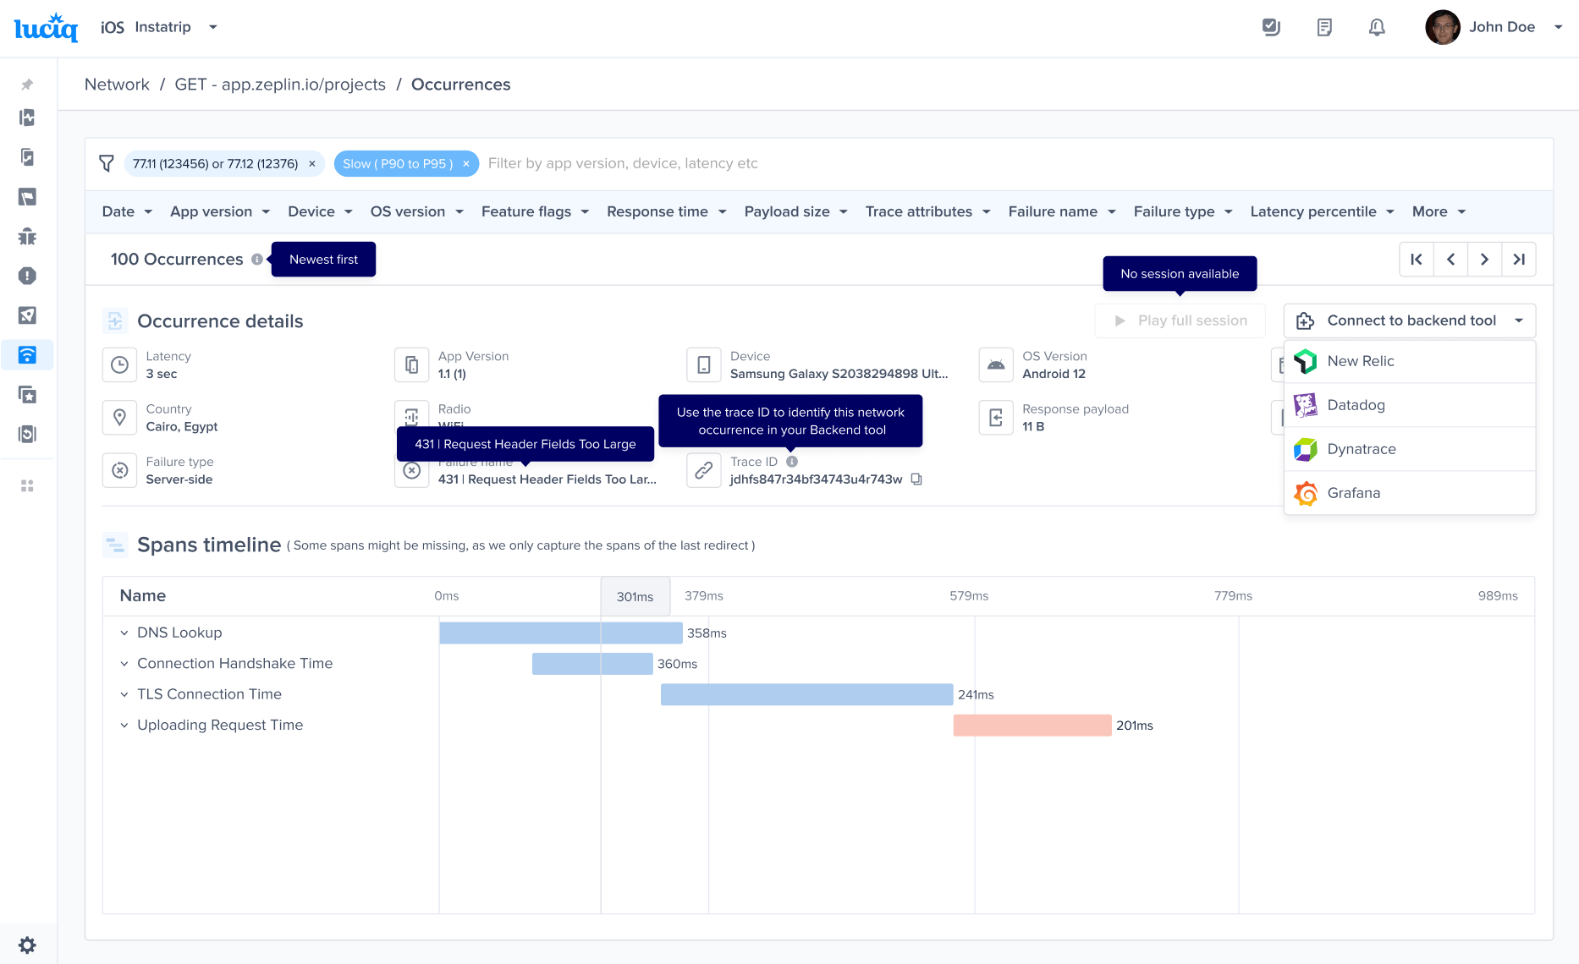Open the pin icon in sidebar
This screenshot has width=1579, height=964.
pyautogui.click(x=27, y=85)
